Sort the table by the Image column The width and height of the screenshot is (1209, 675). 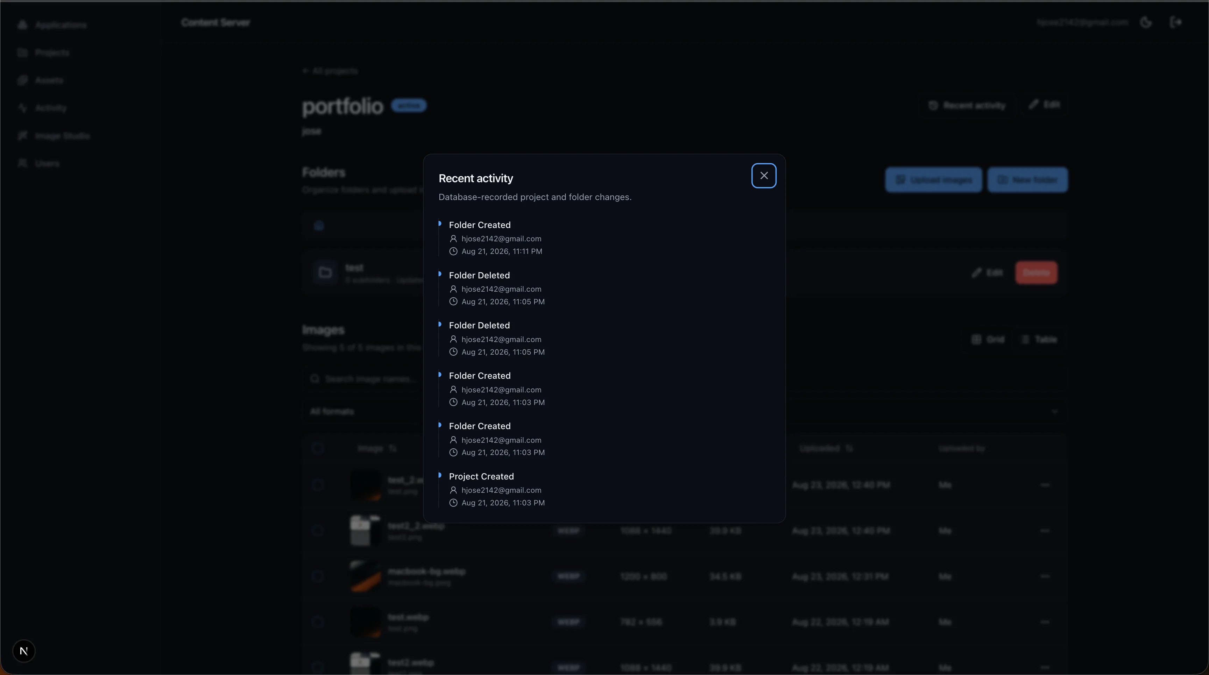(x=377, y=448)
